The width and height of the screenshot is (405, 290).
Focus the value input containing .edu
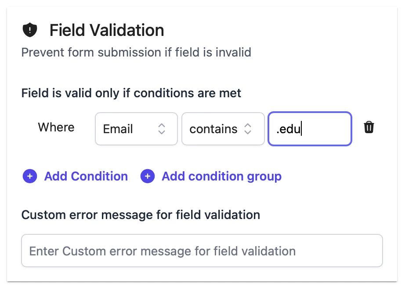point(310,129)
